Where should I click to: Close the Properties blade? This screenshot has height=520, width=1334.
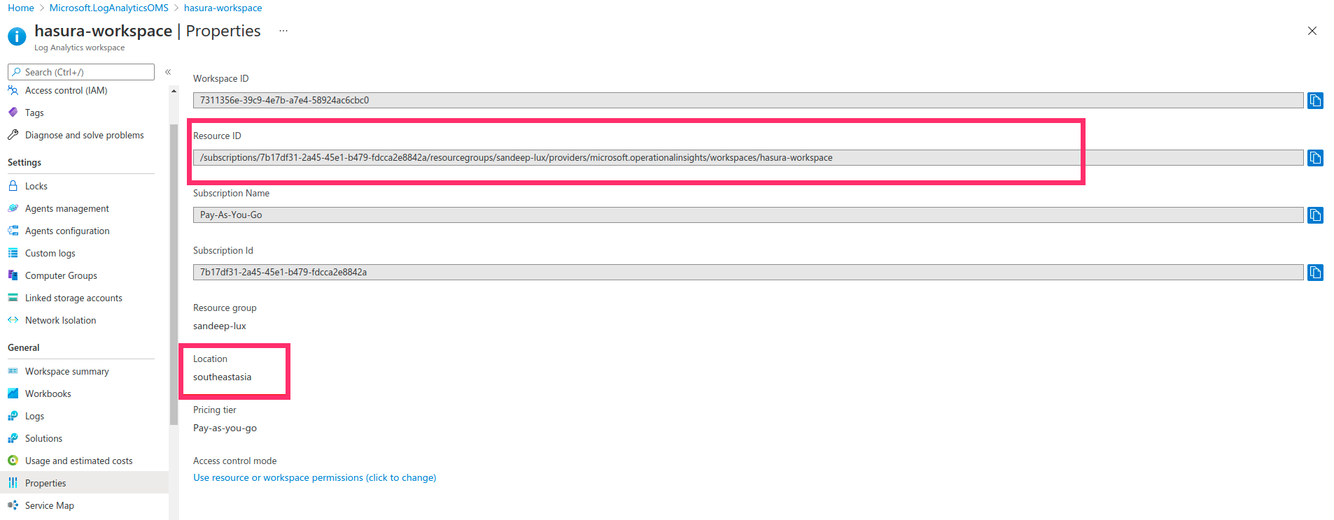tap(1312, 31)
